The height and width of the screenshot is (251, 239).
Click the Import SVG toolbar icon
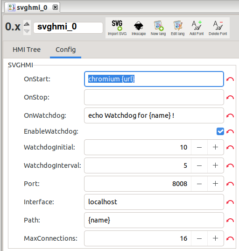[x=117, y=28]
